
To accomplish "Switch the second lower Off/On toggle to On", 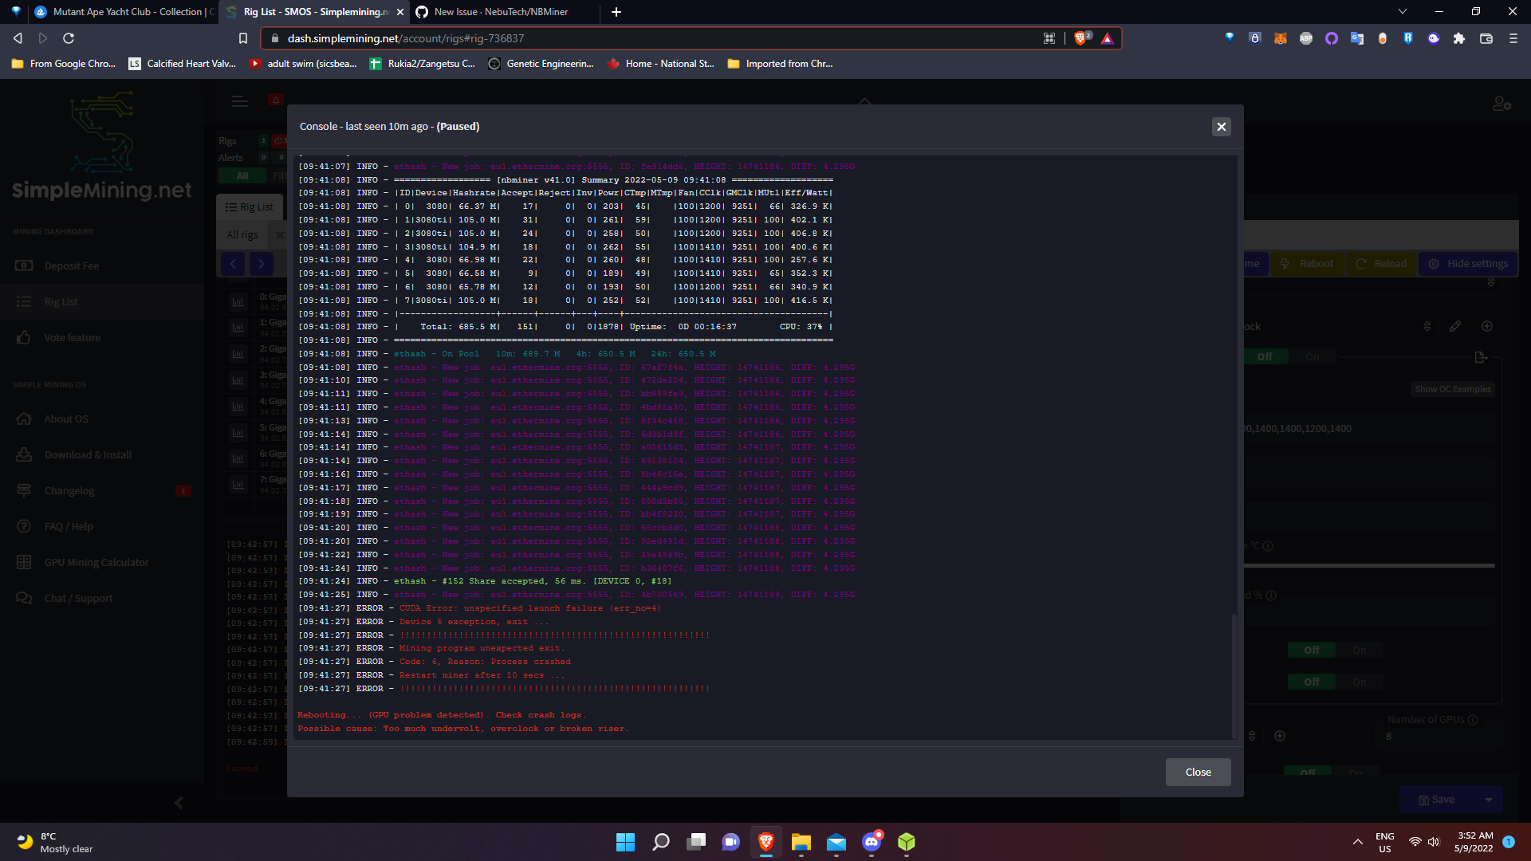I will click(x=1360, y=682).
